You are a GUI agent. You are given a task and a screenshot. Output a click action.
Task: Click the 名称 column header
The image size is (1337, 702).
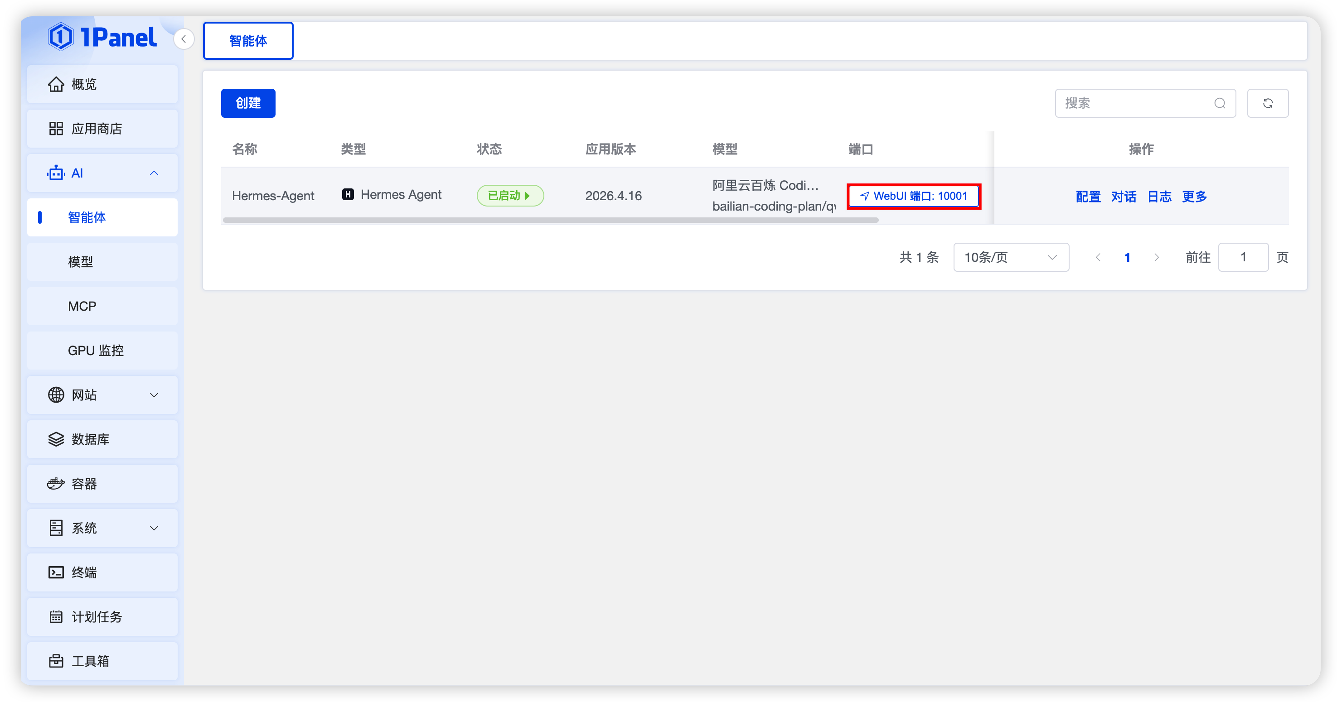(x=244, y=149)
